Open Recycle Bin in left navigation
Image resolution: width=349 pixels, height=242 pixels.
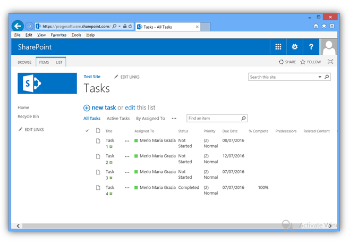pyautogui.click(x=28, y=116)
